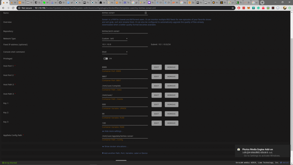
Task: Click the green Grammarly G extension icon
Action: (258, 8)
